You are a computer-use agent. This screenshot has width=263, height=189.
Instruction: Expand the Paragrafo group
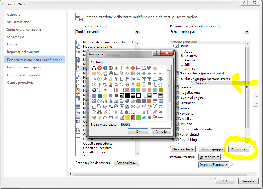[182, 60]
